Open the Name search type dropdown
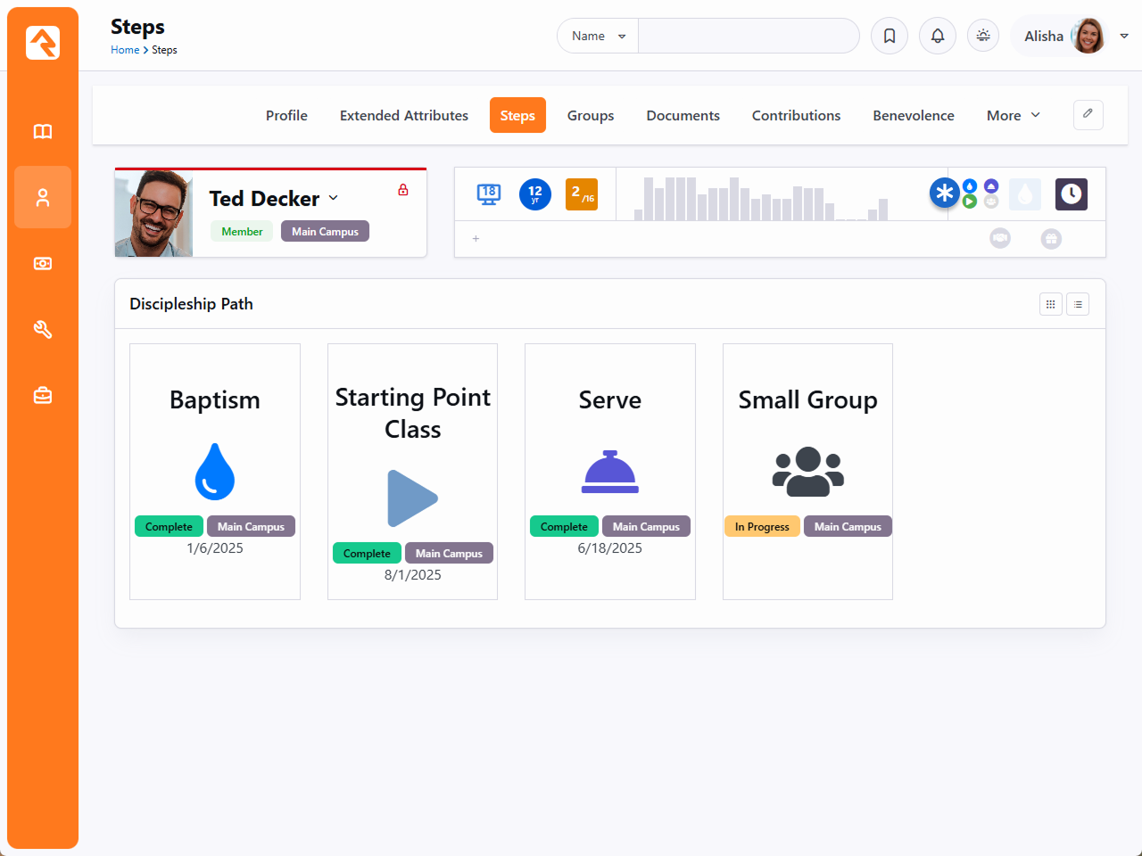This screenshot has width=1142, height=856. pyautogui.click(x=598, y=37)
